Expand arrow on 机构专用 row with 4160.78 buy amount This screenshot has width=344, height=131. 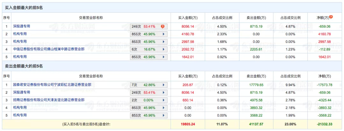coord(164,34)
